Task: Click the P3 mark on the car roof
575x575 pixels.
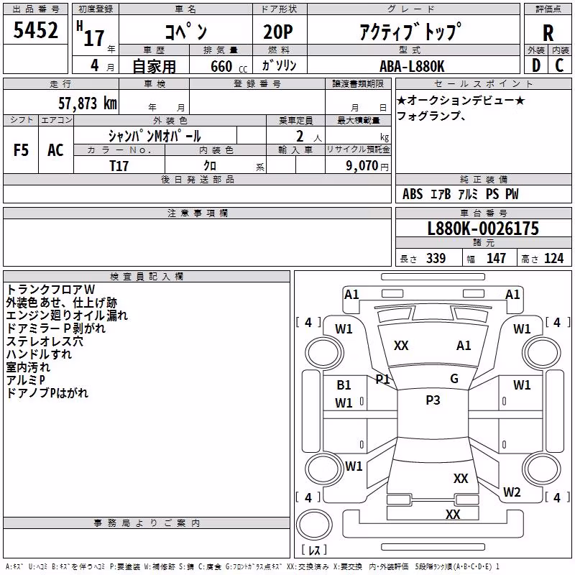Action: (433, 400)
